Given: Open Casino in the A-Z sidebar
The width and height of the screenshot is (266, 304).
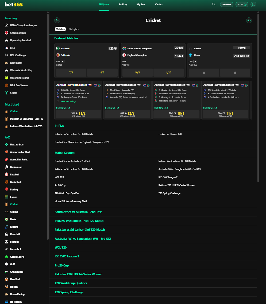Looking at the screenshot, I should tap(14, 197).
